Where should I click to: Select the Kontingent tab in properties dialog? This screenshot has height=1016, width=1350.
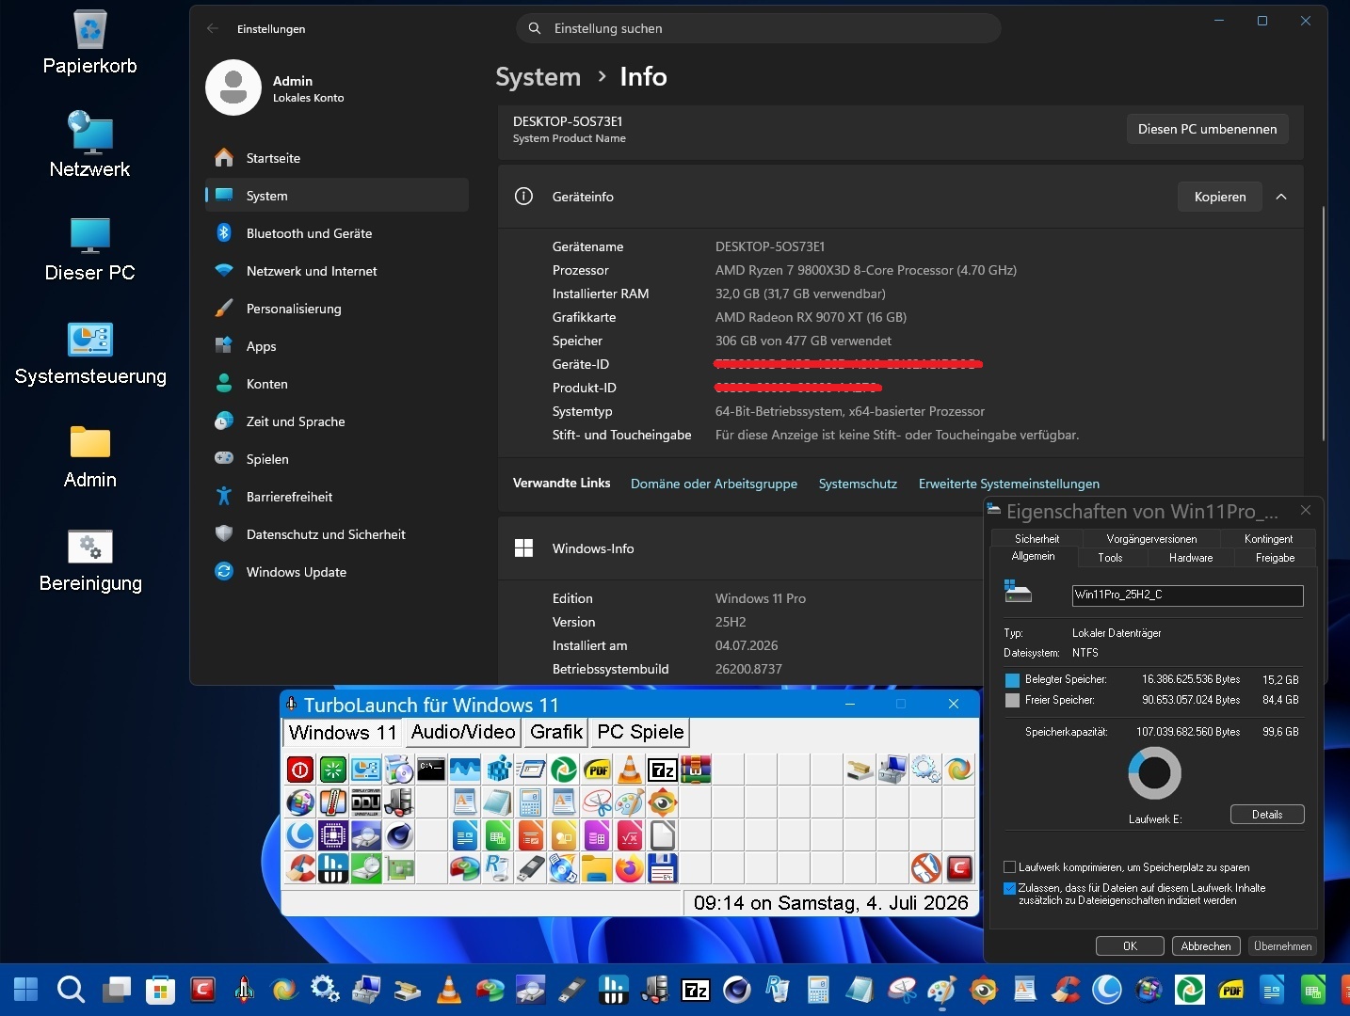(x=1268, y=539)
